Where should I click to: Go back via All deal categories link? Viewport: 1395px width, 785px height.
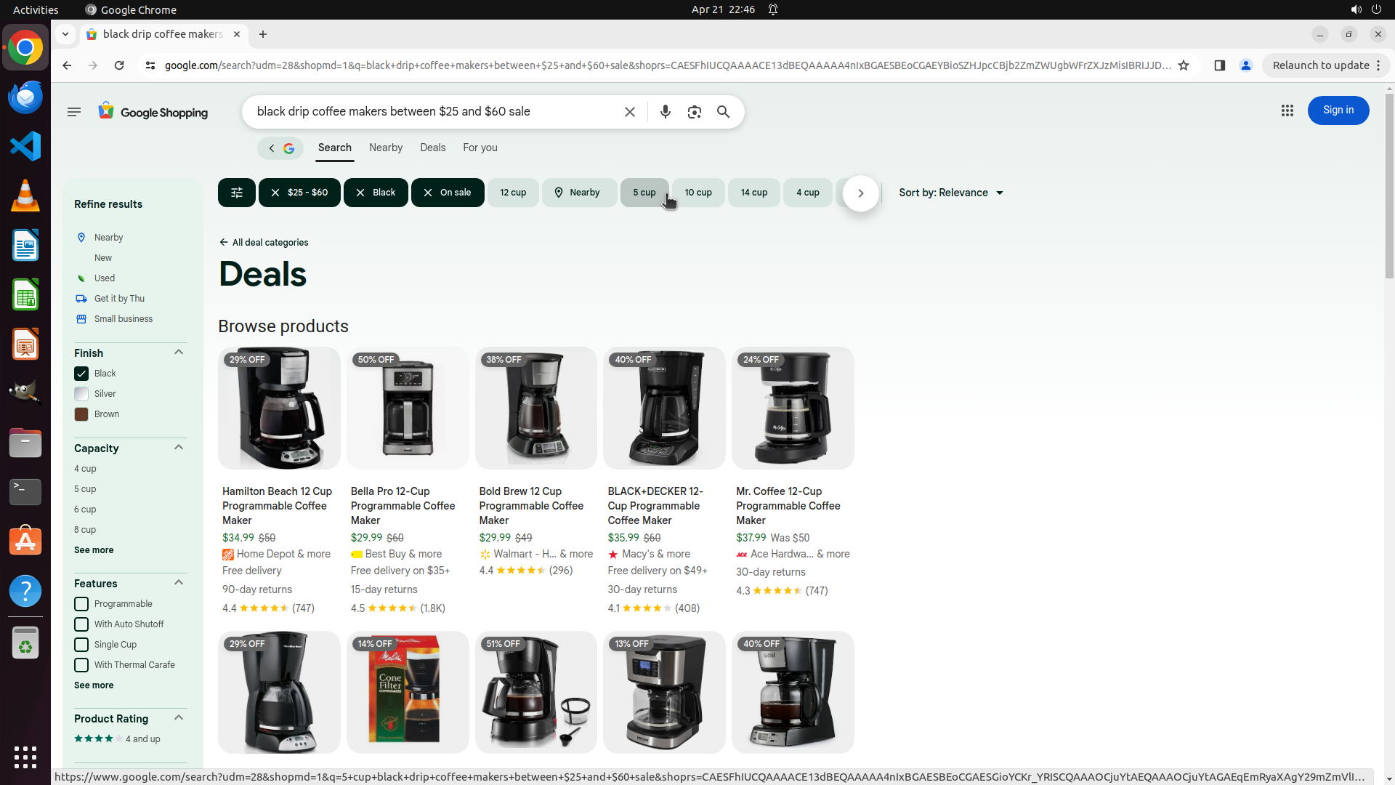pos(264,243)
